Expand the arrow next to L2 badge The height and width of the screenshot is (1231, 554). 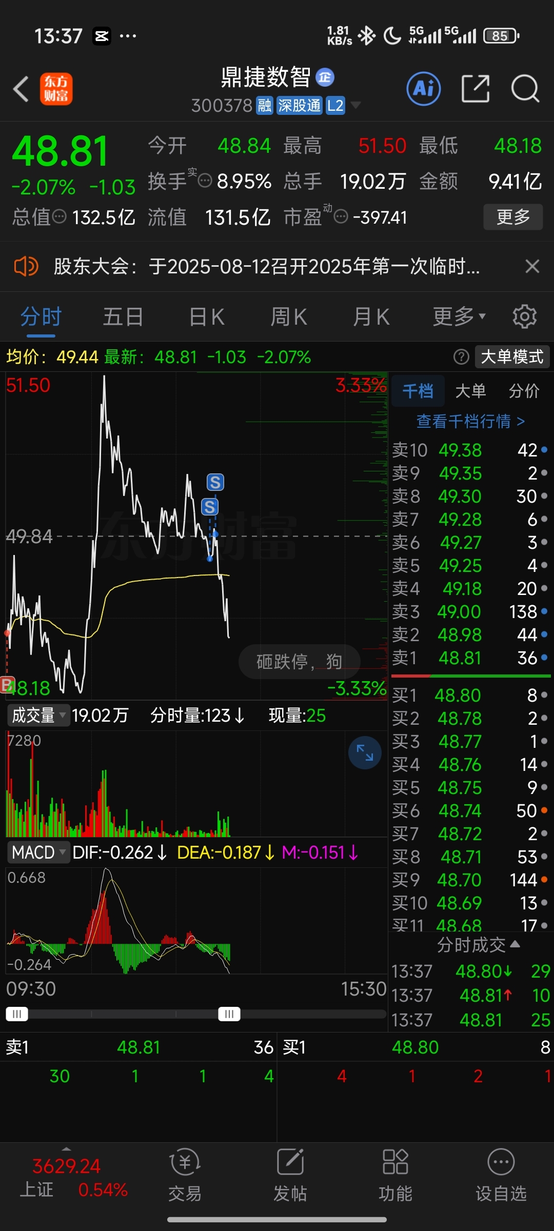pos(355,106)
